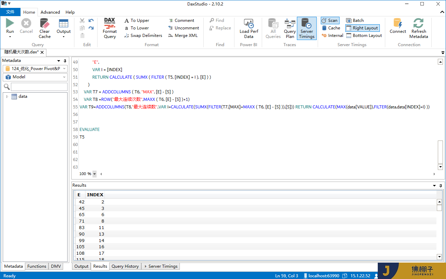The width and height of the screenshot is (446, 279).
Task: Toggle the All Queries trace
Action: tap(273, 28)
